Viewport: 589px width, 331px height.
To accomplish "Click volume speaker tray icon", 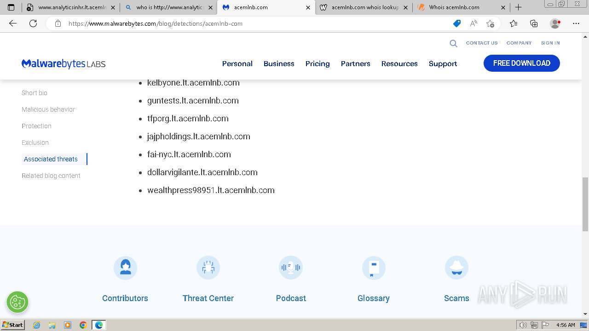I will [x=523, y=325].
